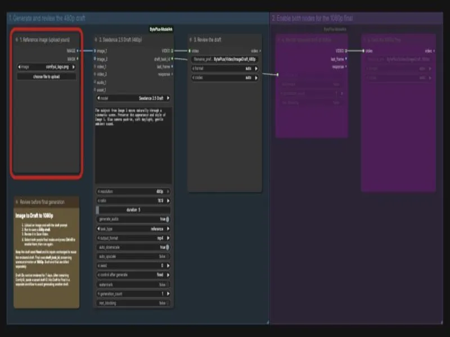Image resolution: width=450 pixels, height=337 pixels.
Task: Click into the prompt text area of Seedance Draft node
Action: coord(133,145)
